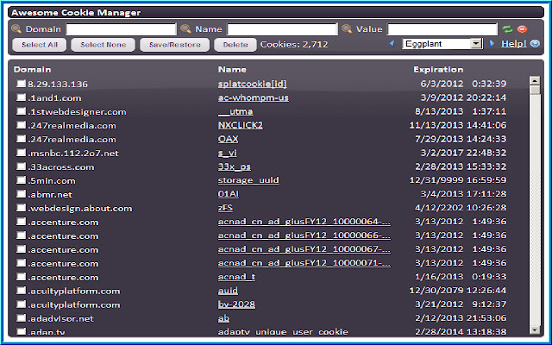Click the magnifier icon beside Value
Image resolution: width=552 pixels, height=345 pixels.
pos(347,28)
